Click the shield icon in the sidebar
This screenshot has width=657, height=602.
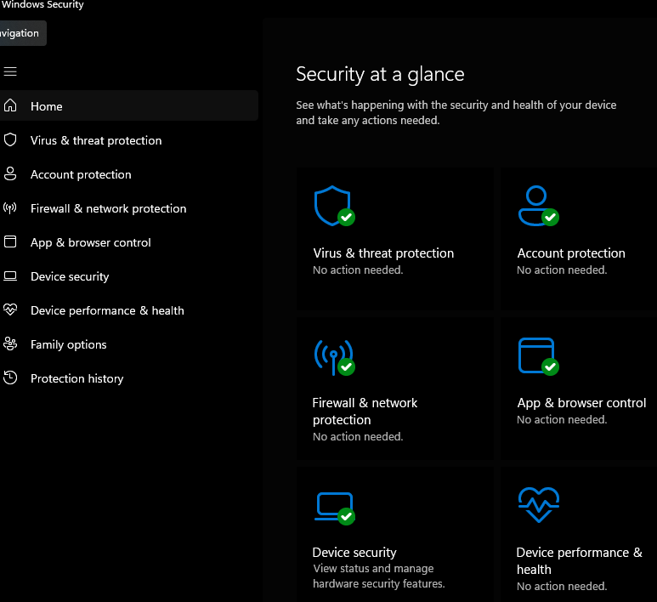(10, 139)
